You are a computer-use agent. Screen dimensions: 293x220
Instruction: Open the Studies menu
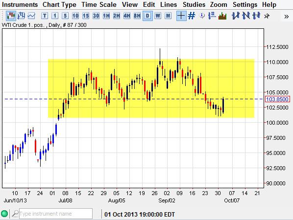[x=194, y=4]
